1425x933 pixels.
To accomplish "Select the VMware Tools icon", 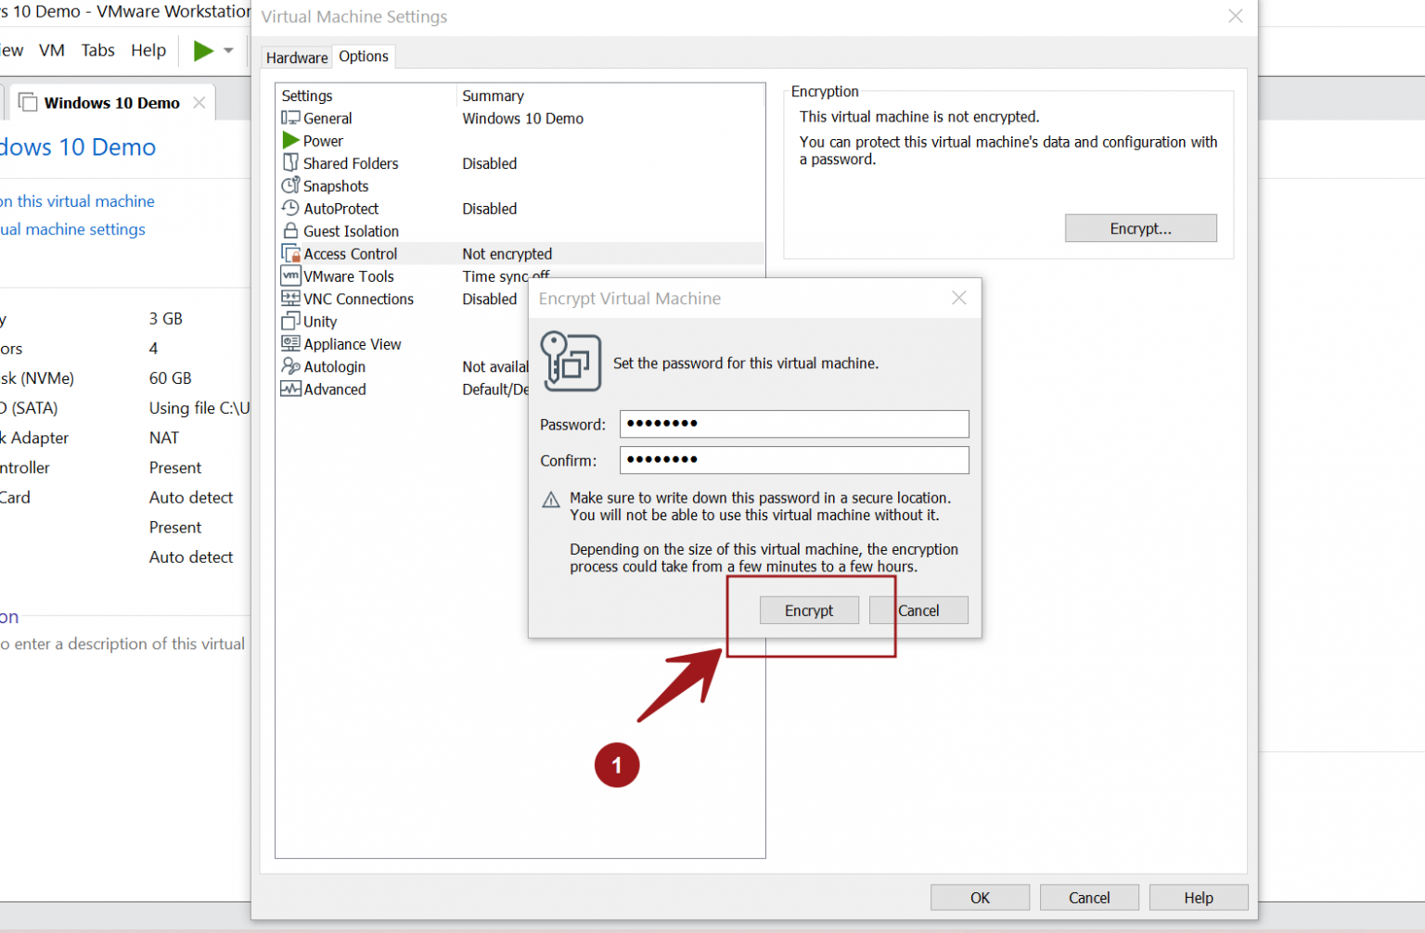I will coord(290,275).
